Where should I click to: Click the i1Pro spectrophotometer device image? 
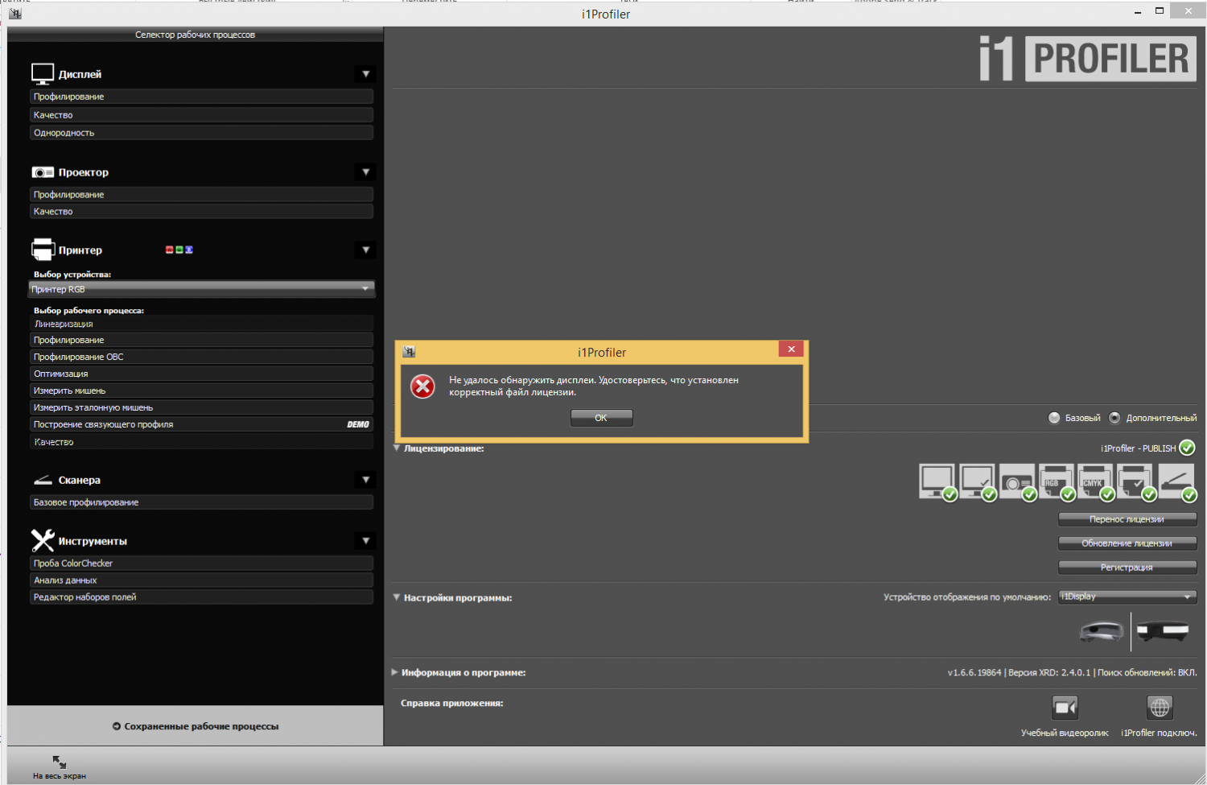(x=1163, y=630)
